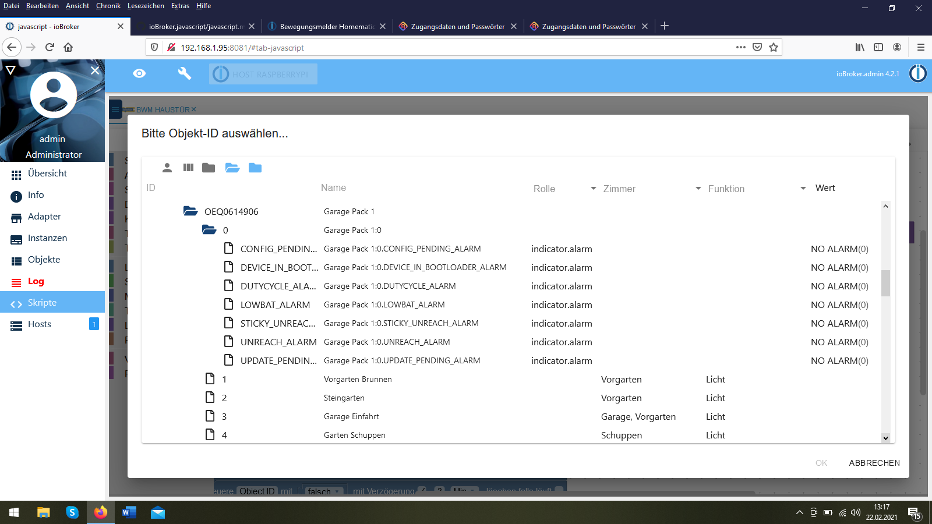
Task: Select the DUTYCYCLE_ALARM state
Action: coord(513,286)
